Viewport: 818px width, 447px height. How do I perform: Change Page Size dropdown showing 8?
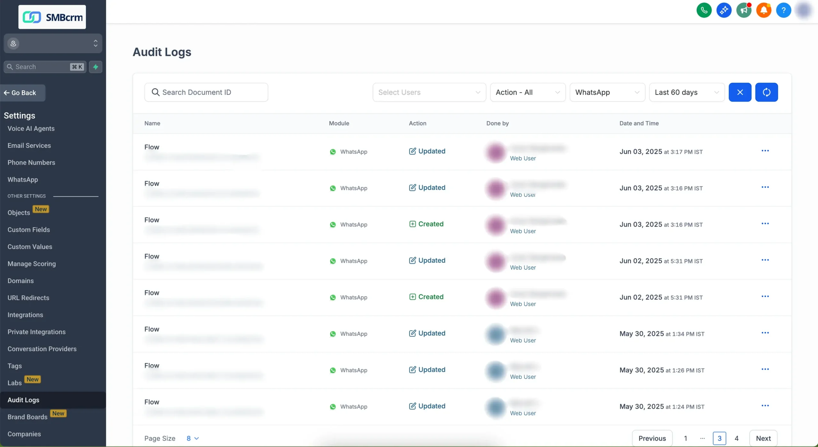pyautogui.click(x=193, y=438)
